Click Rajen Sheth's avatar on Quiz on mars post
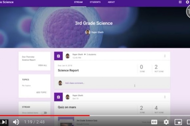The height and width of the screenshot is (126, 190). tap(67, 97)
